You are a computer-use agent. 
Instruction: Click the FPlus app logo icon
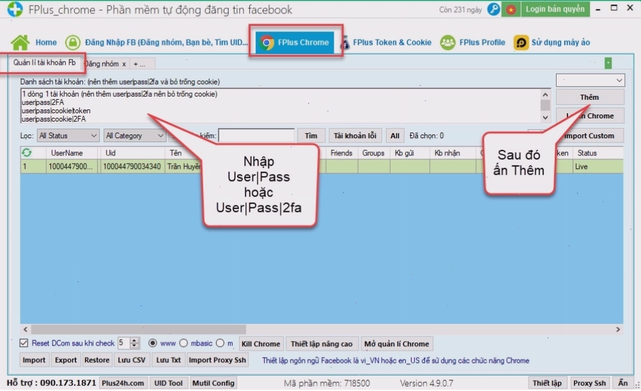coord(15,9)
